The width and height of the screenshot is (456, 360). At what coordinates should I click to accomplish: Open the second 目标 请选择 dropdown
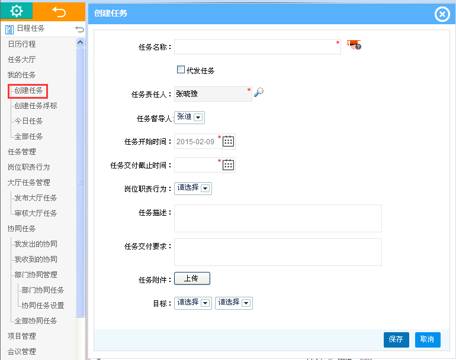234,303
